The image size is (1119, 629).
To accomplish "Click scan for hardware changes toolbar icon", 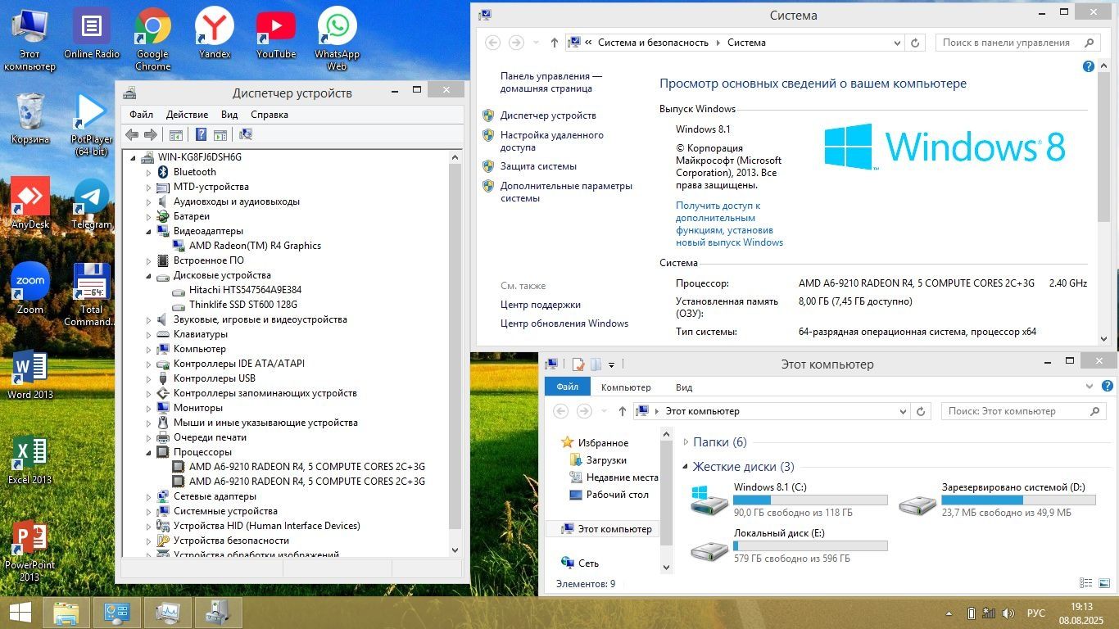I will click(x=245, y=135).
